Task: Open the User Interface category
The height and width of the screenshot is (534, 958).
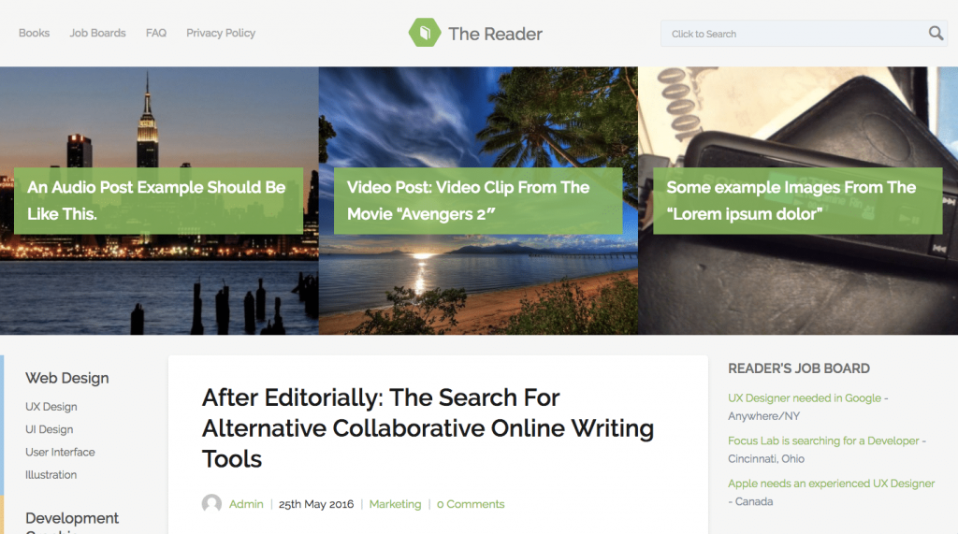Action: click(60, 452)
